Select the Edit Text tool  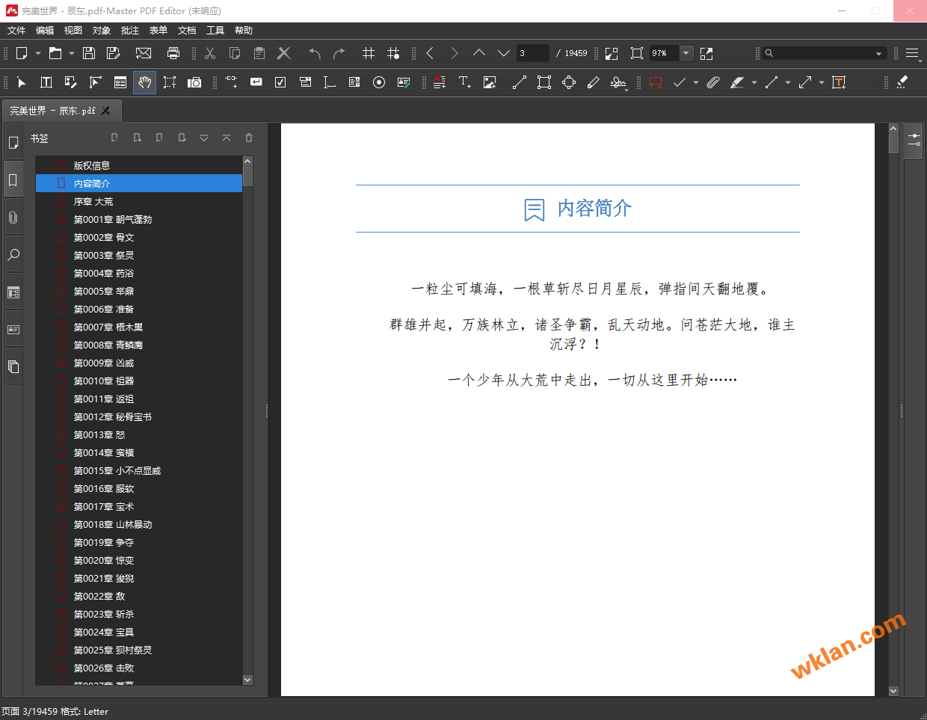tap(46, 82)
